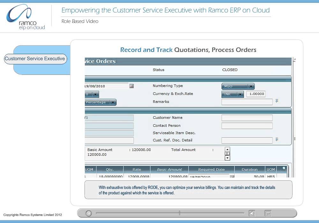This screenshot has height=223, width=319.
Task: Click the Total Amount label
Action: tap(183, 150)
